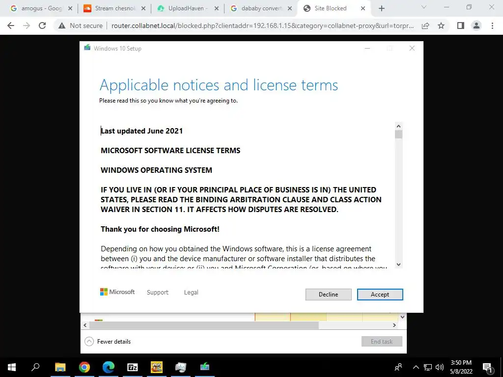Click the Not secure warning icon
The image size is (503, 377).
62,26
